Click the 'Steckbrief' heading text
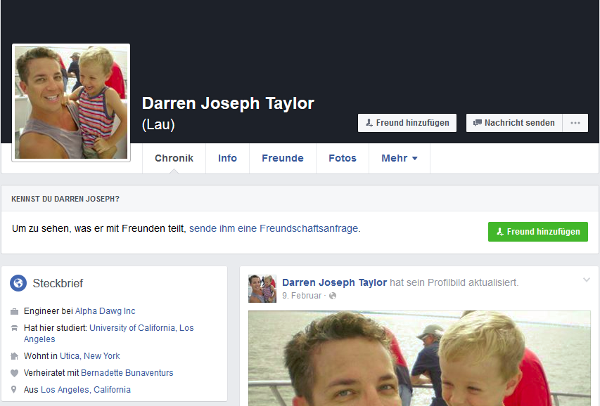This screenshot has width=600, height=406. click(x=58, y=283)
